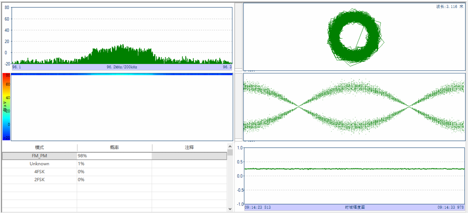Select the Unknown modulation row

click(x=39, y=164)
